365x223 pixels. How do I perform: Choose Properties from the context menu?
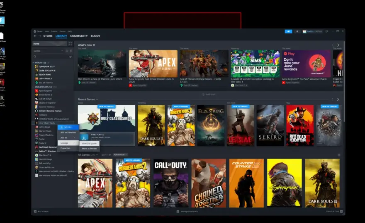(x=68, y=148)
